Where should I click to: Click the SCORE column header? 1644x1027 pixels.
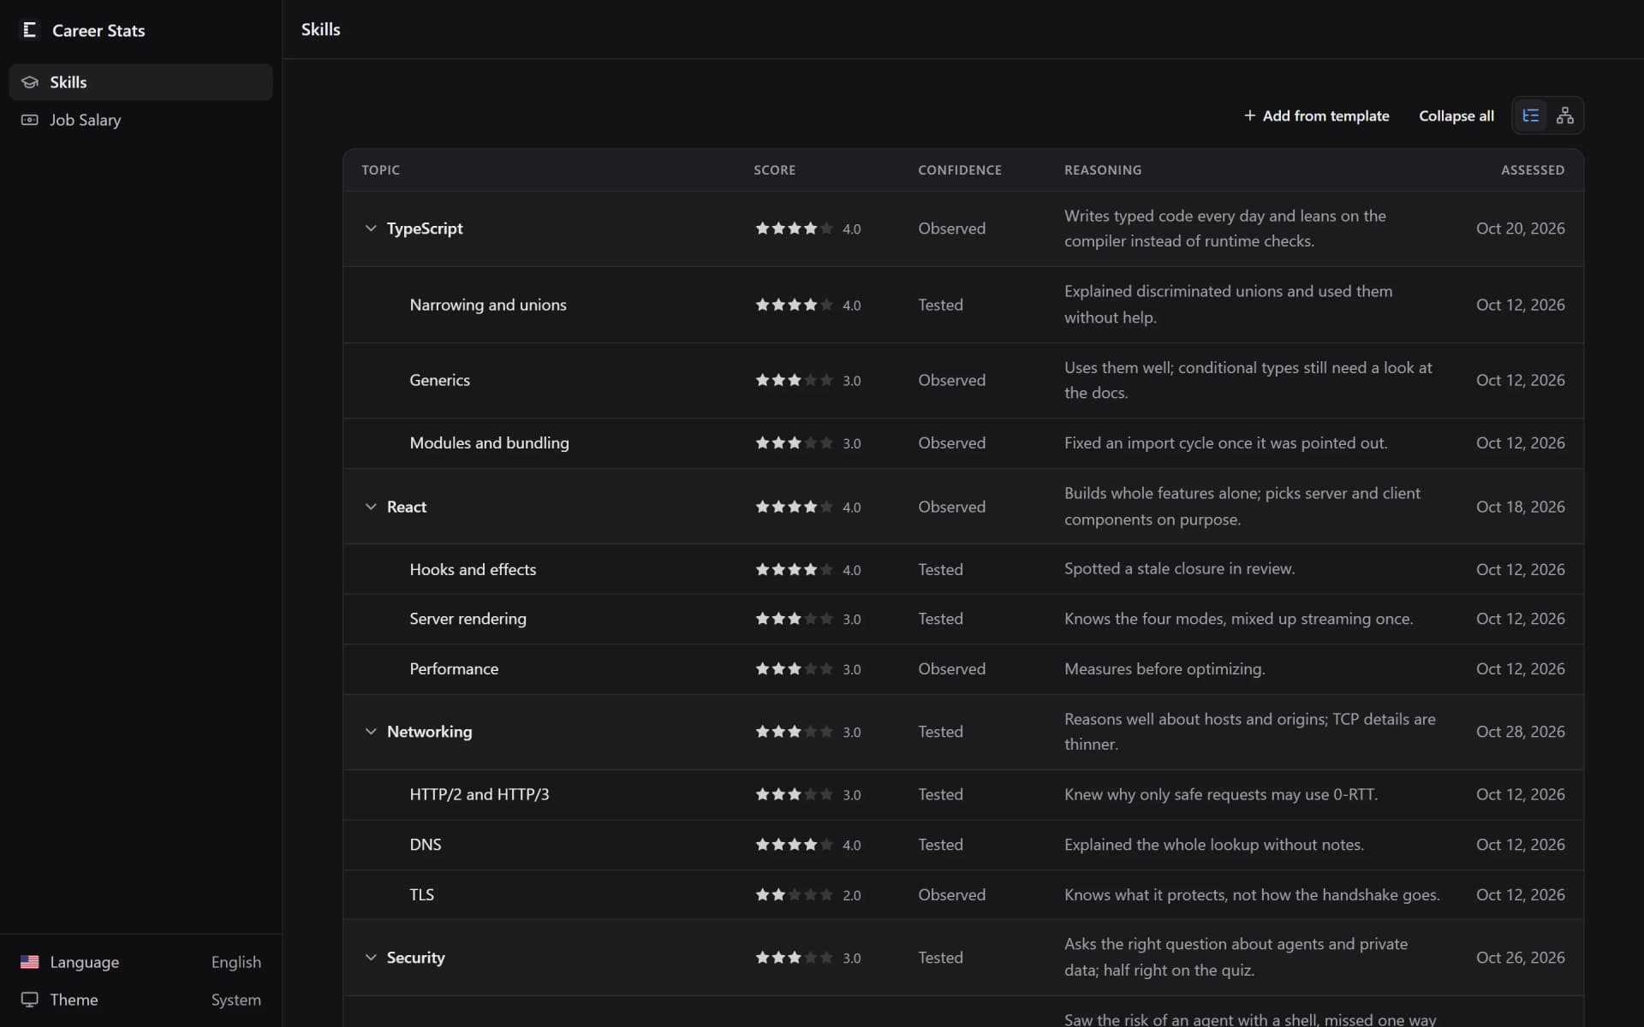[774, 170]
